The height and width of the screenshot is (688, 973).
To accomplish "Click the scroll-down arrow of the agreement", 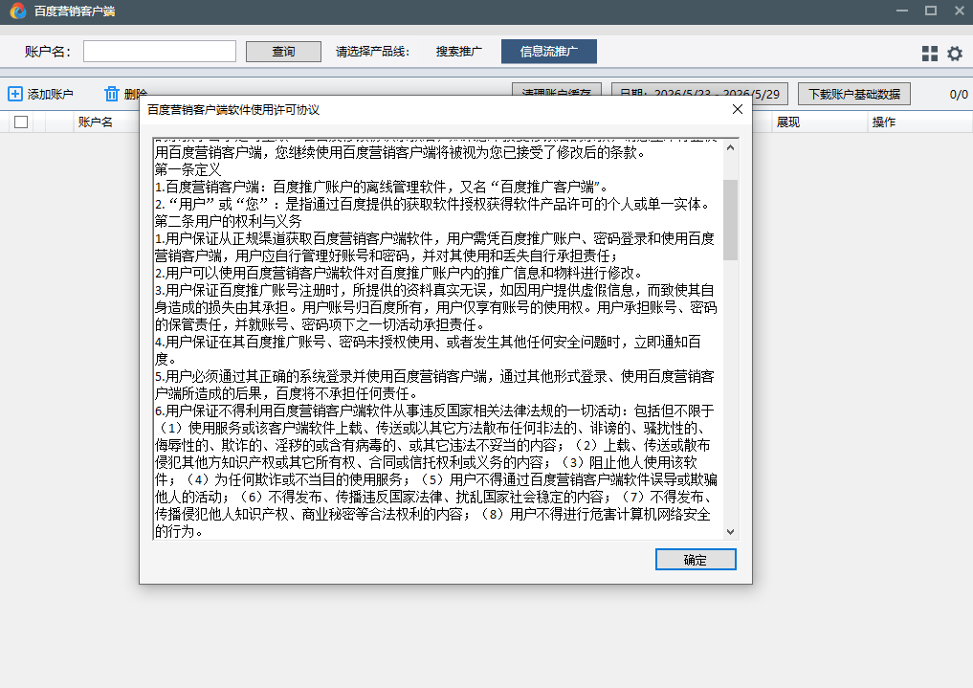I will tap(730, 532).
